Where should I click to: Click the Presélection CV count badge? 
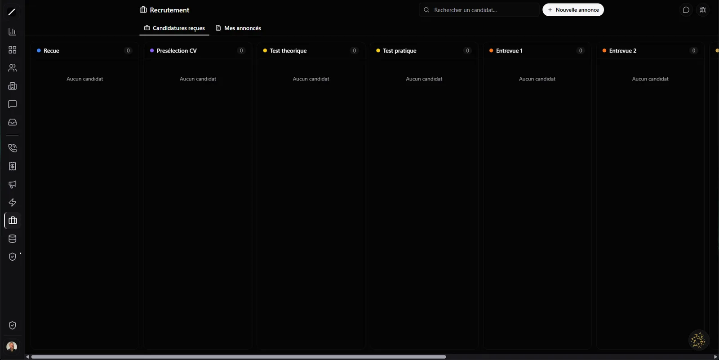[x=241, y=51]
